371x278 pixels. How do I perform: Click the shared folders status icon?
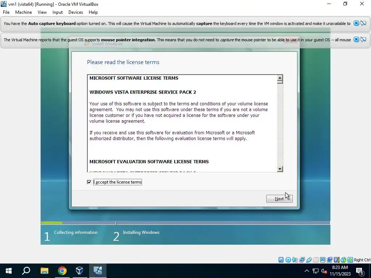[316, 260]
